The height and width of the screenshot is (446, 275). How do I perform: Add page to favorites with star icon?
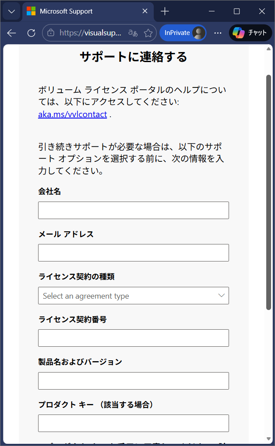(148, 33)
